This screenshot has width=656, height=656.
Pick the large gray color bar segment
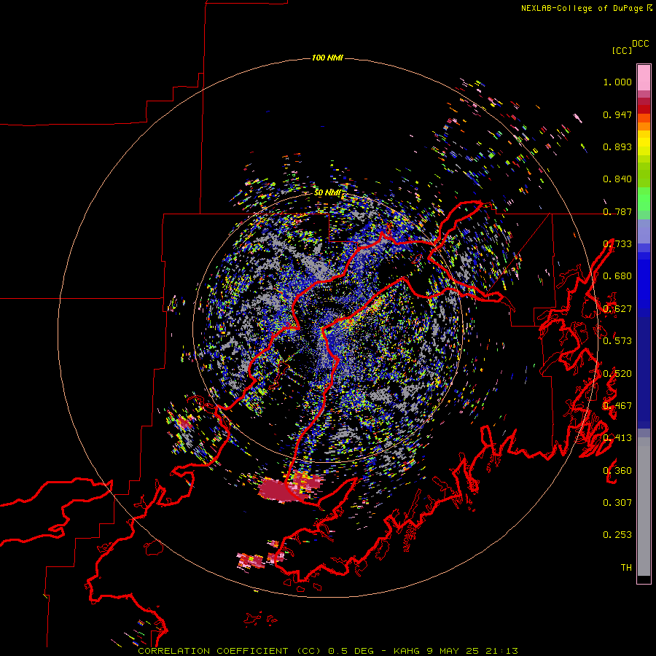(644, 507)
